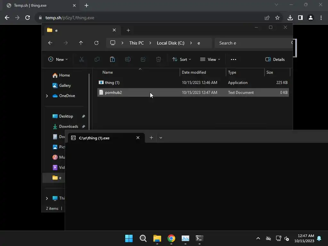Click the share icon in Chrome address bar
This screenshot has height=246, width=328.
pos(267,18)
